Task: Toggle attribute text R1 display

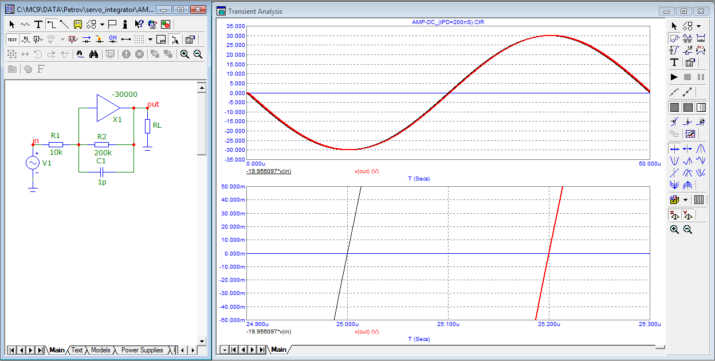Action: 25,39
